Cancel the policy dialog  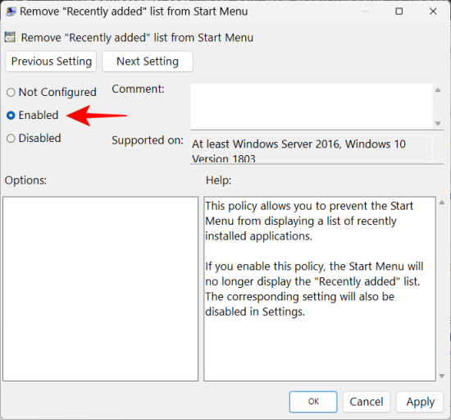[x=367, y=402]
